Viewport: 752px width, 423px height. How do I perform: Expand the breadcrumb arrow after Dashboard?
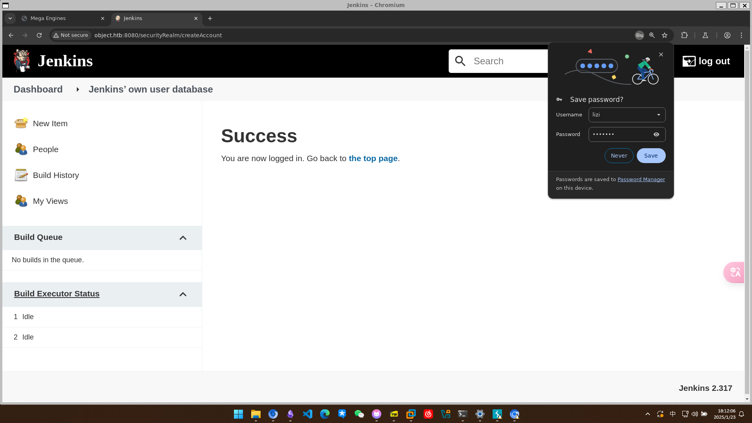[78, 89]
